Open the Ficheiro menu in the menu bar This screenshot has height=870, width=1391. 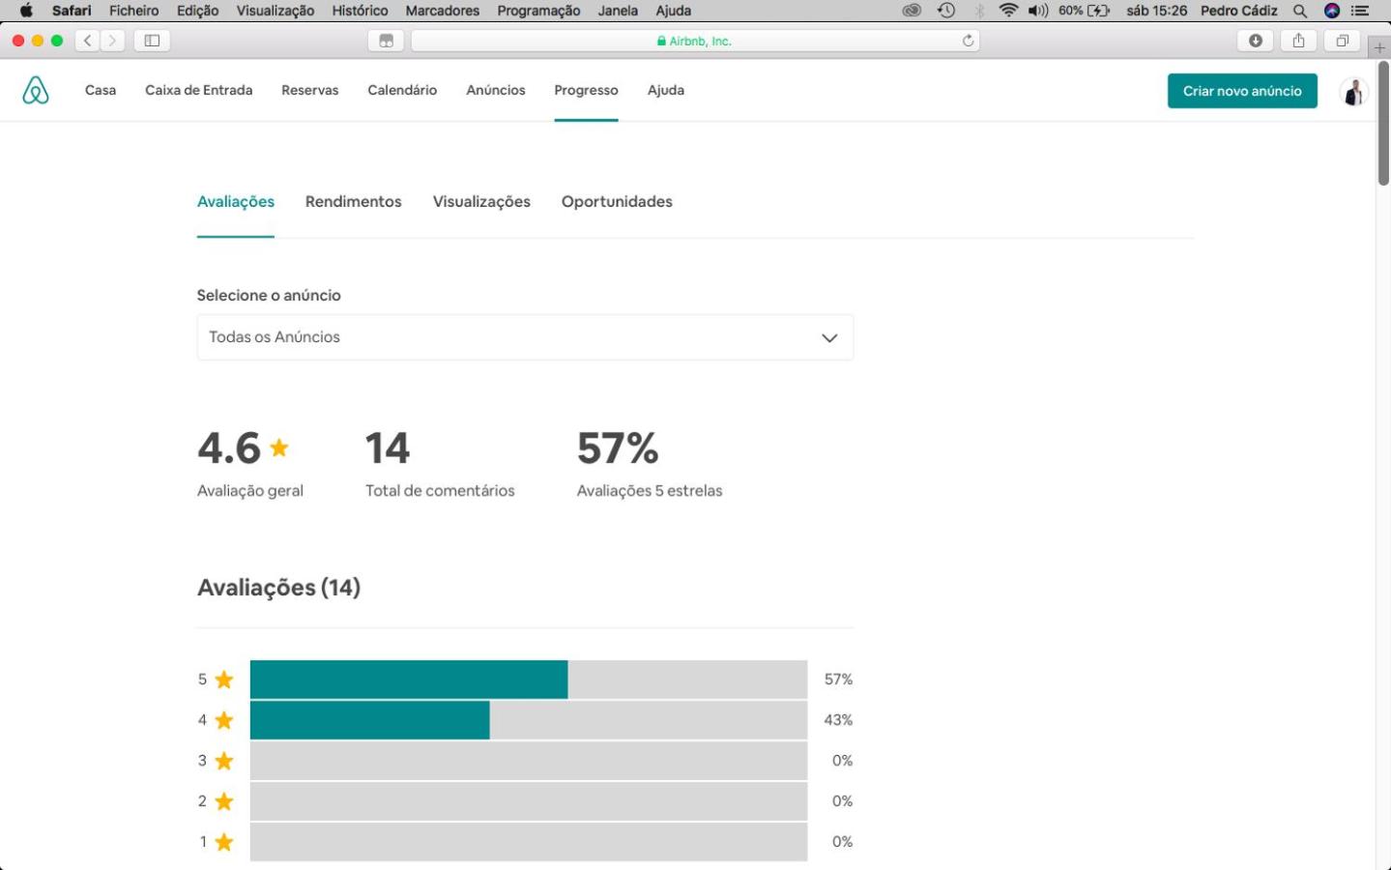134,11
